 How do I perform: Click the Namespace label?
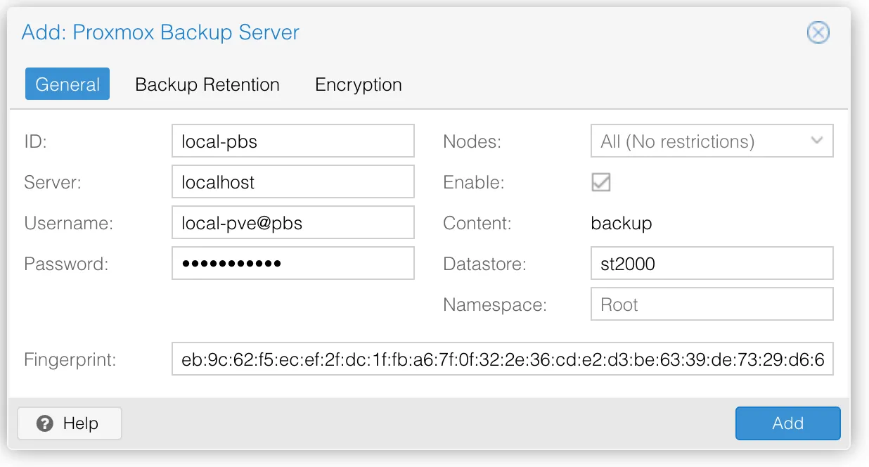[x=495, y=305]
